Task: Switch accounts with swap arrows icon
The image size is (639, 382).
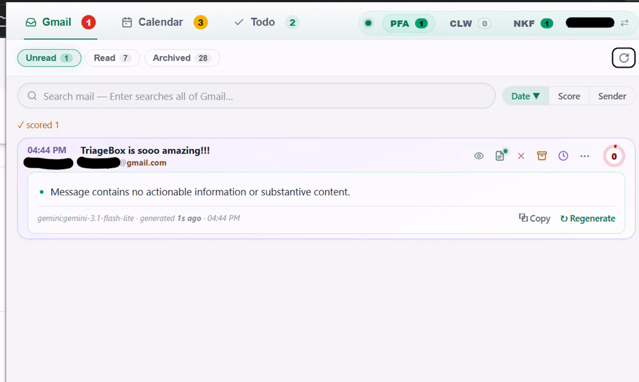Action: click(x=625, y=23)
